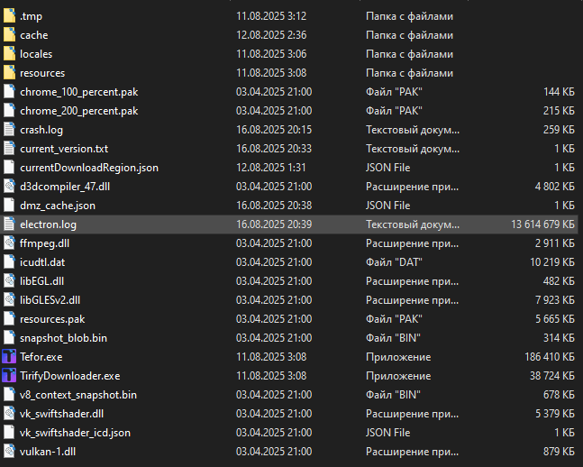The height and width of the screenshot is (467, 583).
Task: Click the ffmpeg.dll file icon
Action: pyautogui.click(x=9, y=243)
